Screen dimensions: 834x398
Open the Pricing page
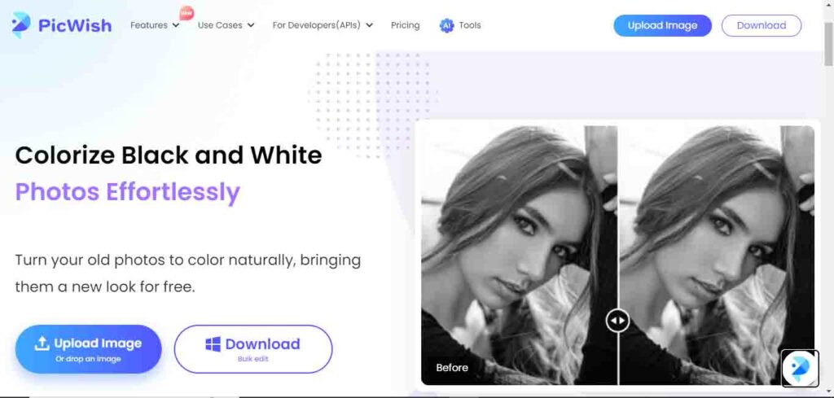click(406, 25)
